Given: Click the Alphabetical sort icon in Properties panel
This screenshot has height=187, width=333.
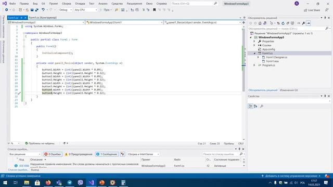Looking at the screenshot, I should click(x=255, y=106).
